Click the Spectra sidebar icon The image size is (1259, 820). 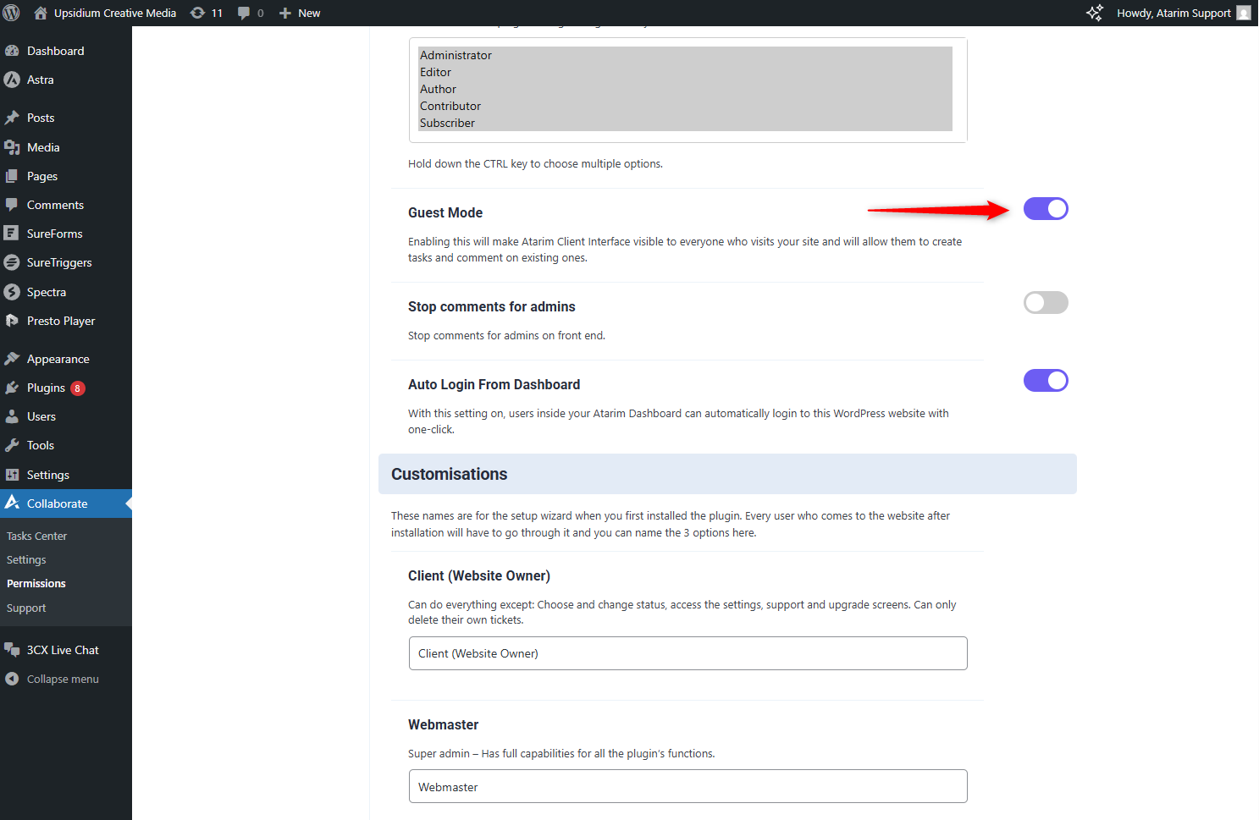(x=12, y=292)
